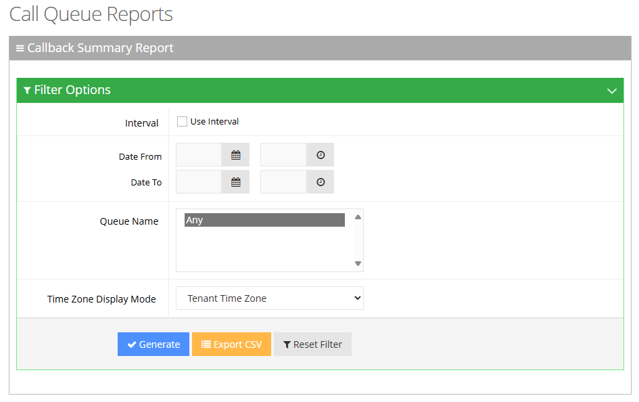The image size is (639, 402).
Task: Click the Tenant Time Zone dropdown arrow
Action: click(x=356, y=298)
